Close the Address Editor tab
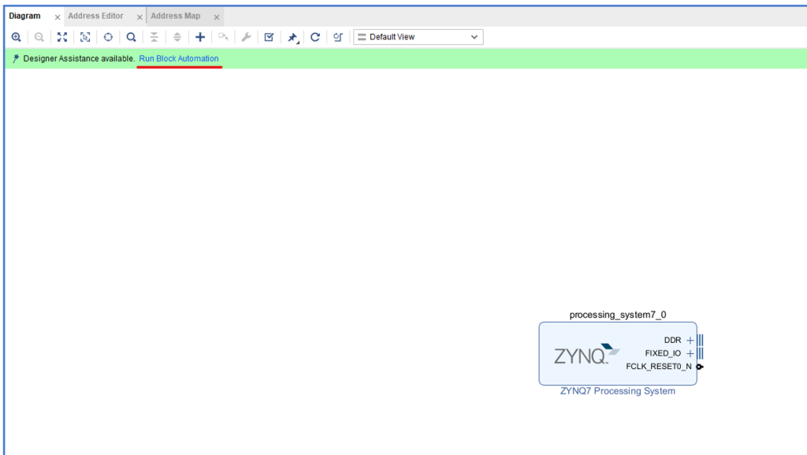This screenshot has height=455, width=807. pos(139,17)
